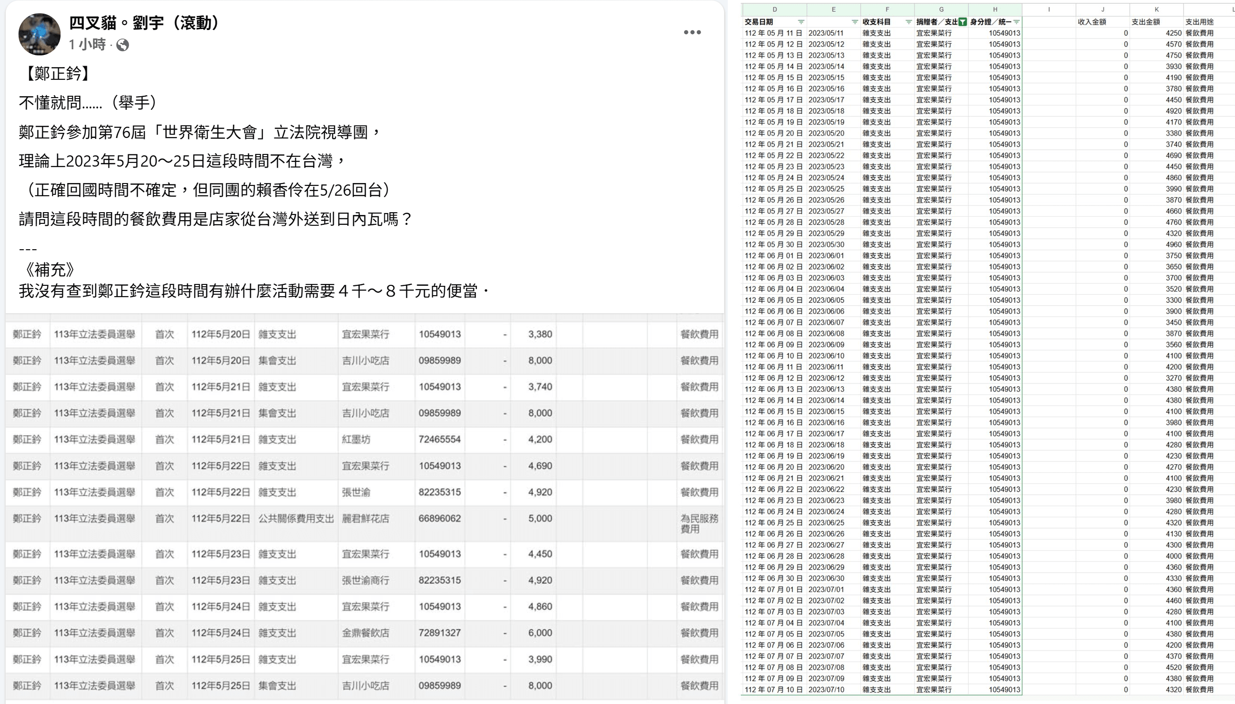Click the poster name 四叉貓。劉宇（滾動）
Screen dimensions: 1235x704
[x=143, y=23]
